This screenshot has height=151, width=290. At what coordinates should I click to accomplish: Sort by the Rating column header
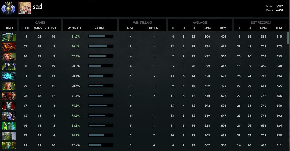click(x=100, y=28)
